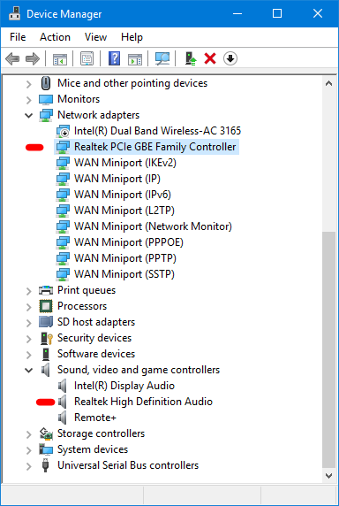Click the Forward arrow toolbar button
This screenshot has height=506, width=339.
click(32, 59)
